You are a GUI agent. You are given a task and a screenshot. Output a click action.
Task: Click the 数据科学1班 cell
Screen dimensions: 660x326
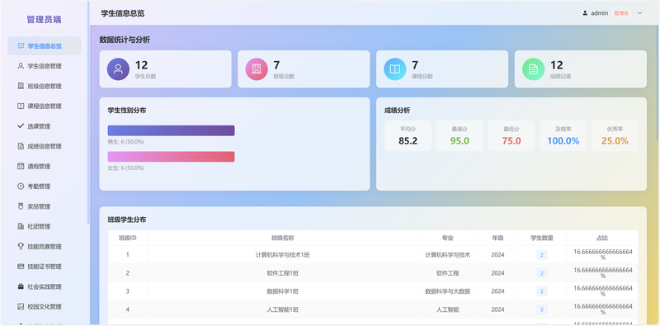click(282, 291)
